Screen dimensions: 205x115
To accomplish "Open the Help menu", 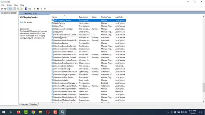I will pyautogui.click(x=22, y=5).
